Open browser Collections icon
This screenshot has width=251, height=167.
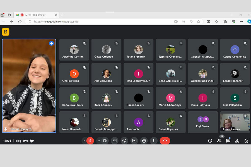pyautogui.click(x=225, y=22)
